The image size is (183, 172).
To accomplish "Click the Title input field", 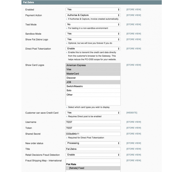I will click(93, 149).
